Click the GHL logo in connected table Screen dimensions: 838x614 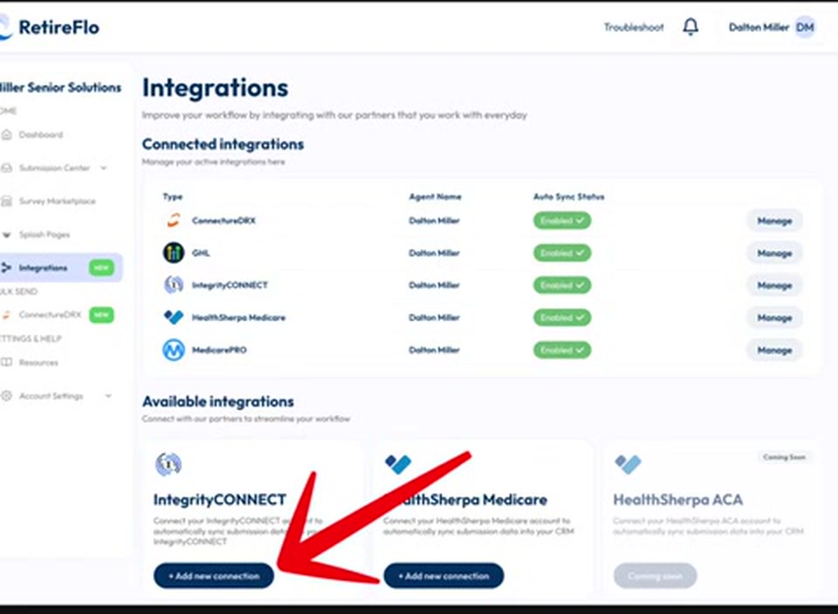[x=173, y=253]
